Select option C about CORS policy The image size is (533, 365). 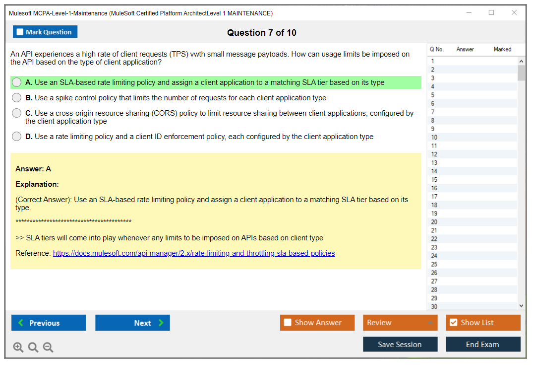click(17, 113)
